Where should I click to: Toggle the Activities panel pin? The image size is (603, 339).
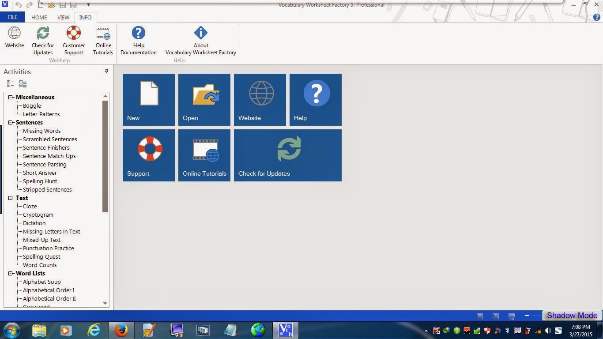106,71
